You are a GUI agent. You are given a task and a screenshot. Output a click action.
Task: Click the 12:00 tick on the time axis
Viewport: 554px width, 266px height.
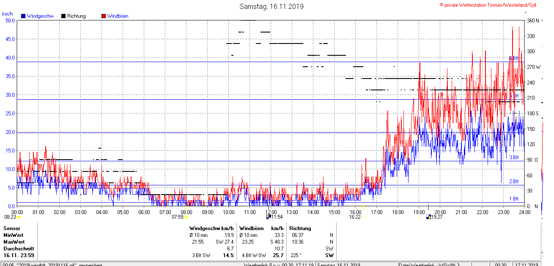pyautogui.click(x=271, y=212)
